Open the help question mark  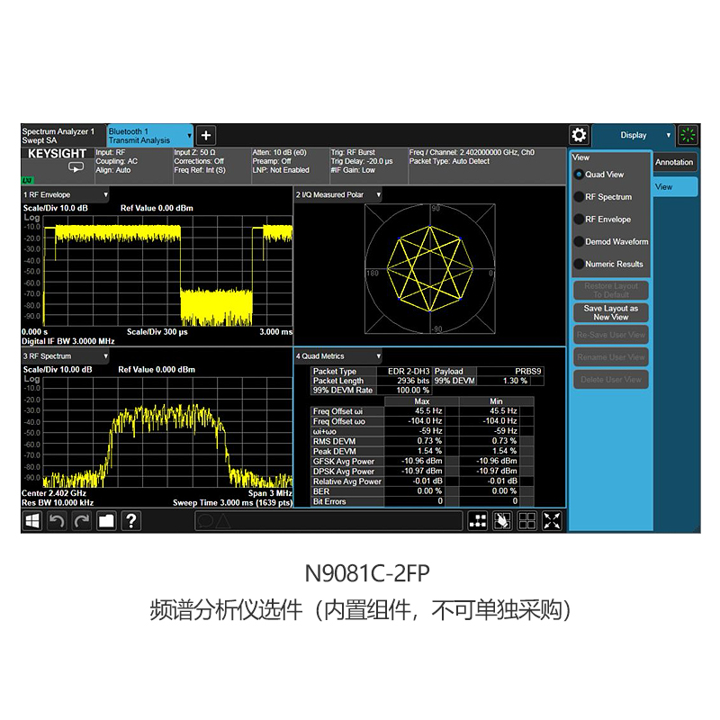[131, 521]
